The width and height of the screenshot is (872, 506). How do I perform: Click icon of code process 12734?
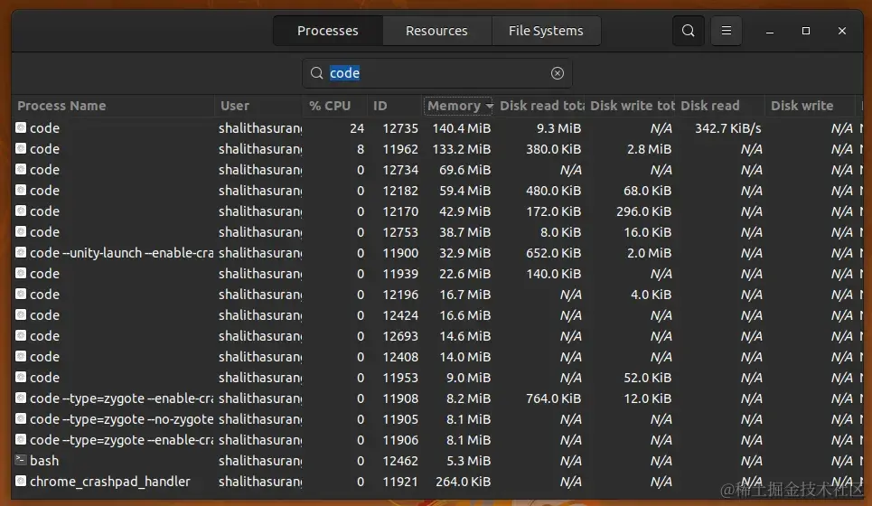pos(21,169)
